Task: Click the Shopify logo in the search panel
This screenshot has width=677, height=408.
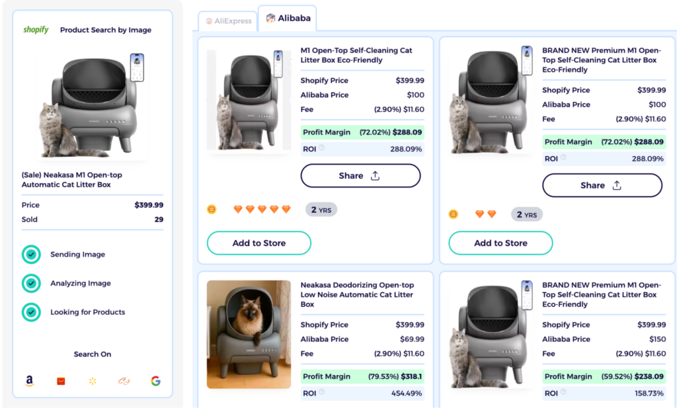Action: pyautogui.click(x=35, y=29)
